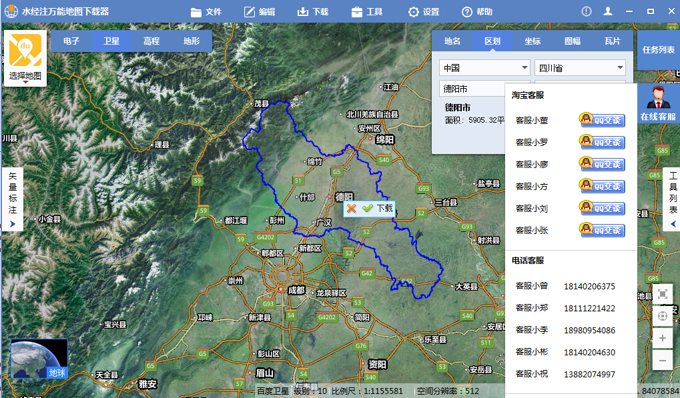Click phone number 18140206375 for 客服小曾
Screen dimensions: 680x398
click(589, 286)
